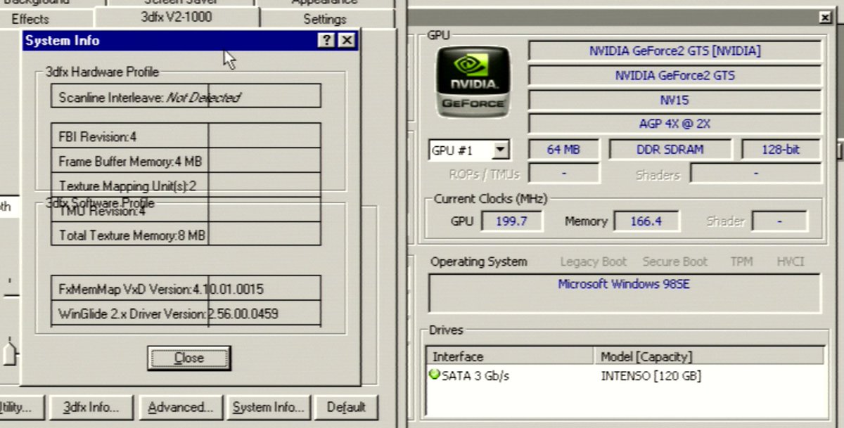Click the Texture Mapping Unit(s):2 row
The image size is (844, 428).
coord(186,186)
